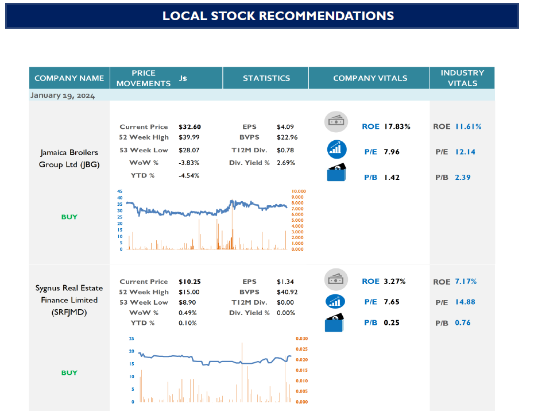Click the J$ currency label in the header
This screenshot has width=534, height=411.
[x=183, y=78]
